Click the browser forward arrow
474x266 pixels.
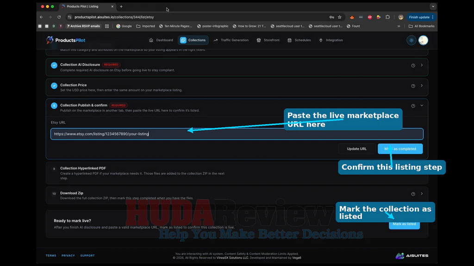(x=50, y=17)
